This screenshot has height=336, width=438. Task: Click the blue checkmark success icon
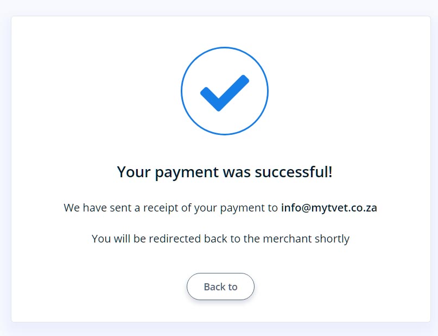pyautogui.click(x=224, y=92)
